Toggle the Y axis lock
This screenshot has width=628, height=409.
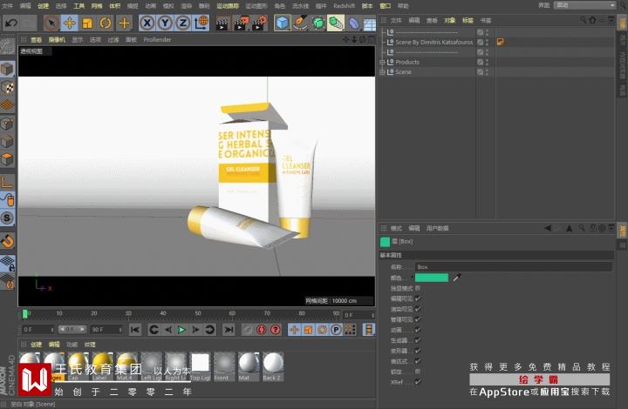click(165, 23)
